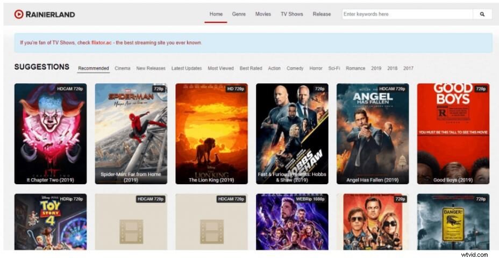
Task: Click HDCAM 720p badge on Angel Has Fallen
Action: (392, 89)
